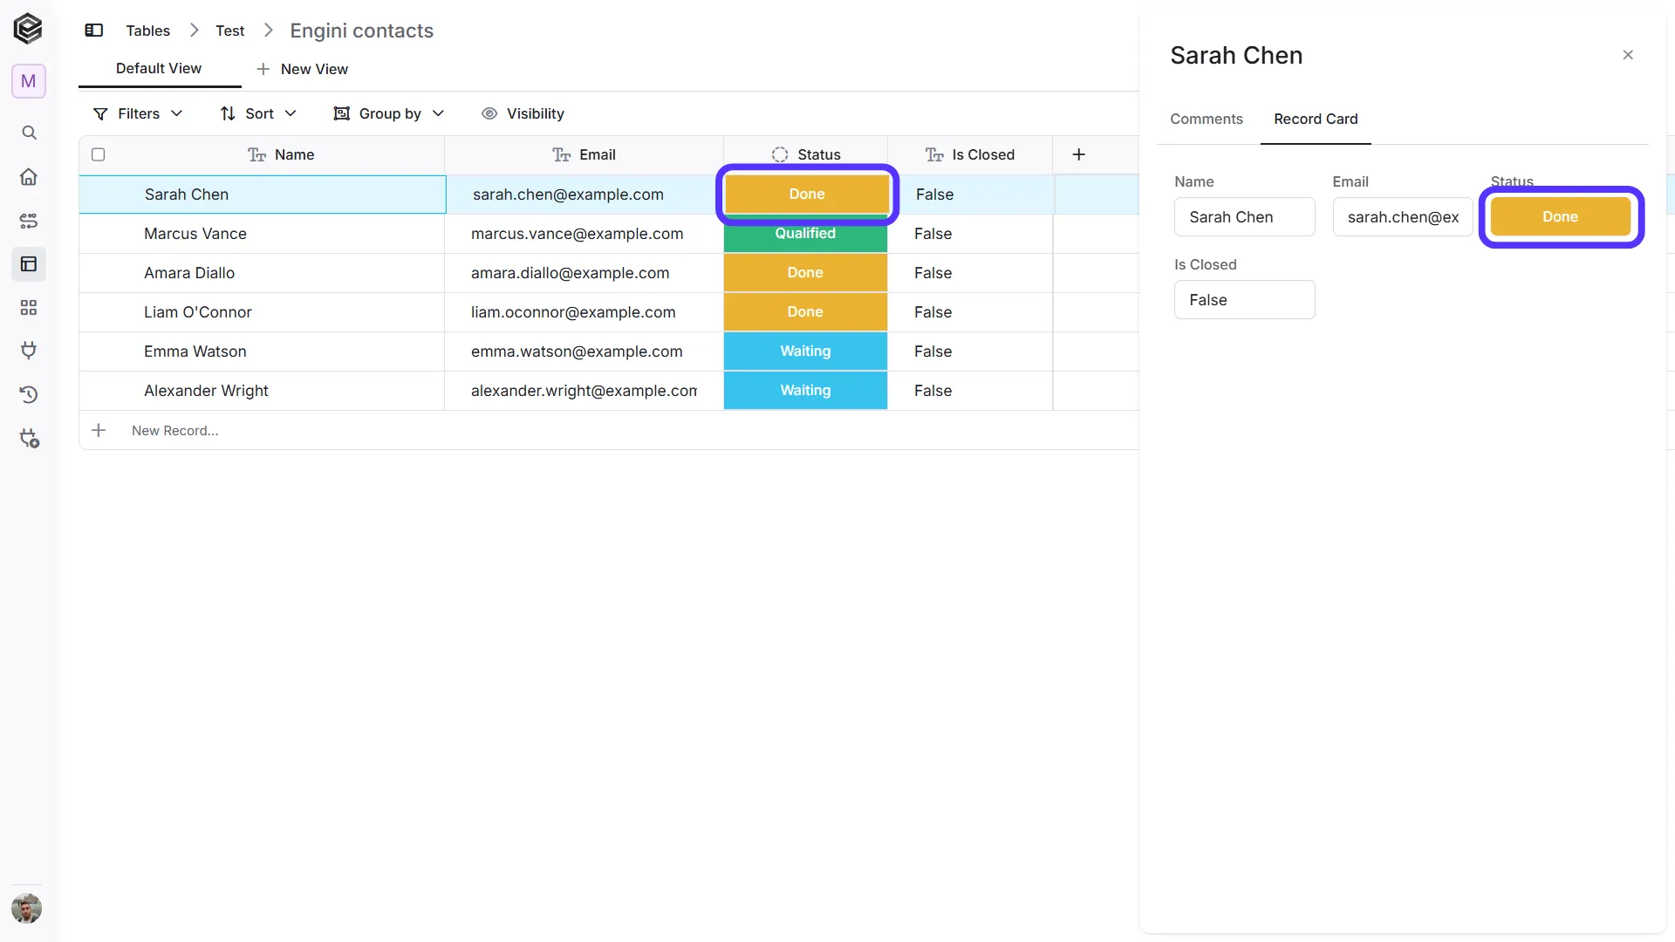
Task: Open the history icon in sidebar
Action: [29, 394]
